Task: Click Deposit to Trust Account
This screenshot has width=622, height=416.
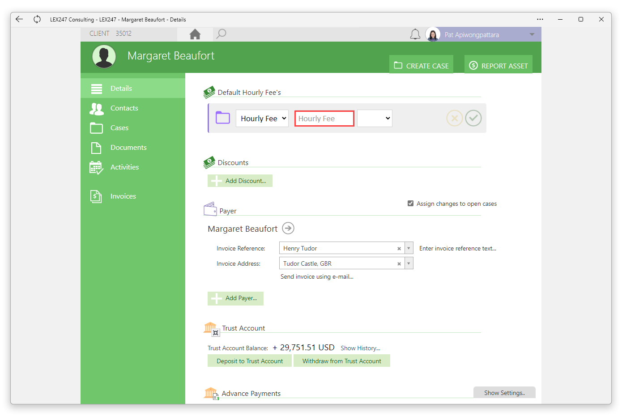Action: click(250, 361)
